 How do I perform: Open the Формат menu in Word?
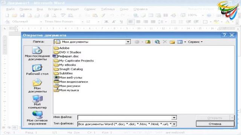point(73,9)
